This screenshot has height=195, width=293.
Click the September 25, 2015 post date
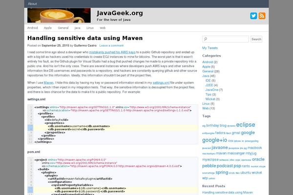click(x=55, y=45)
